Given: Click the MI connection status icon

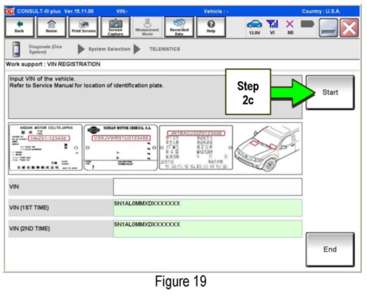Looking at the screenshot, I should point(290,27).
